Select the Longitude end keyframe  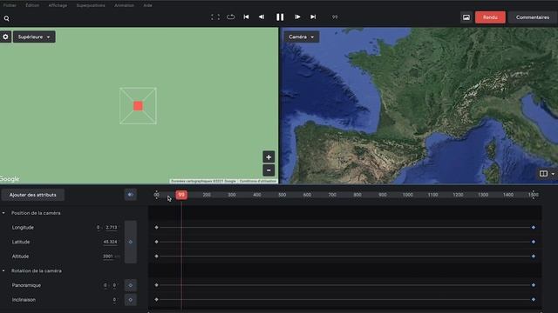click(534, 228)
